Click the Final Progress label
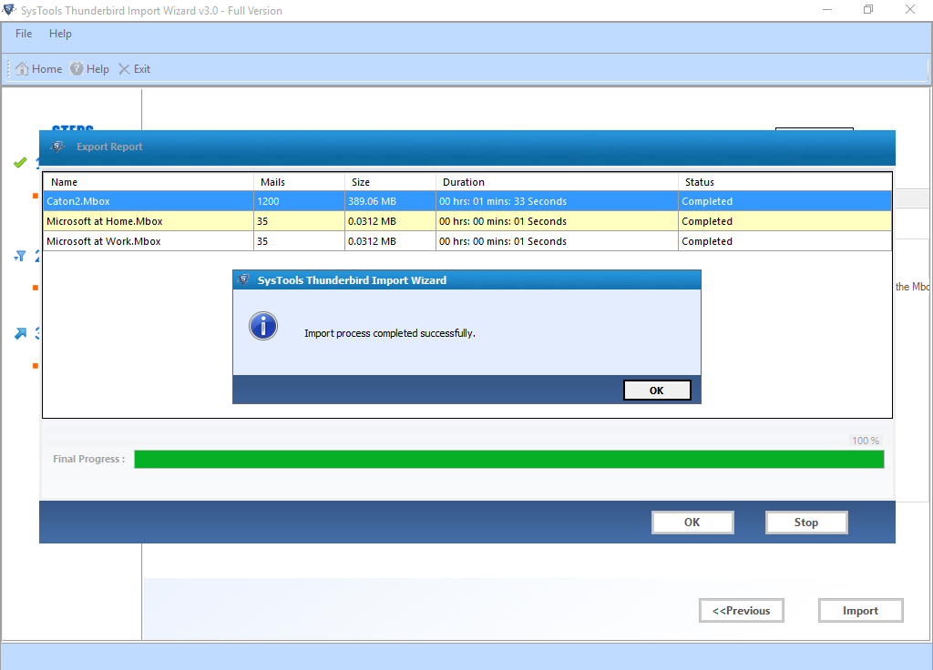 [x=88, y=459]
